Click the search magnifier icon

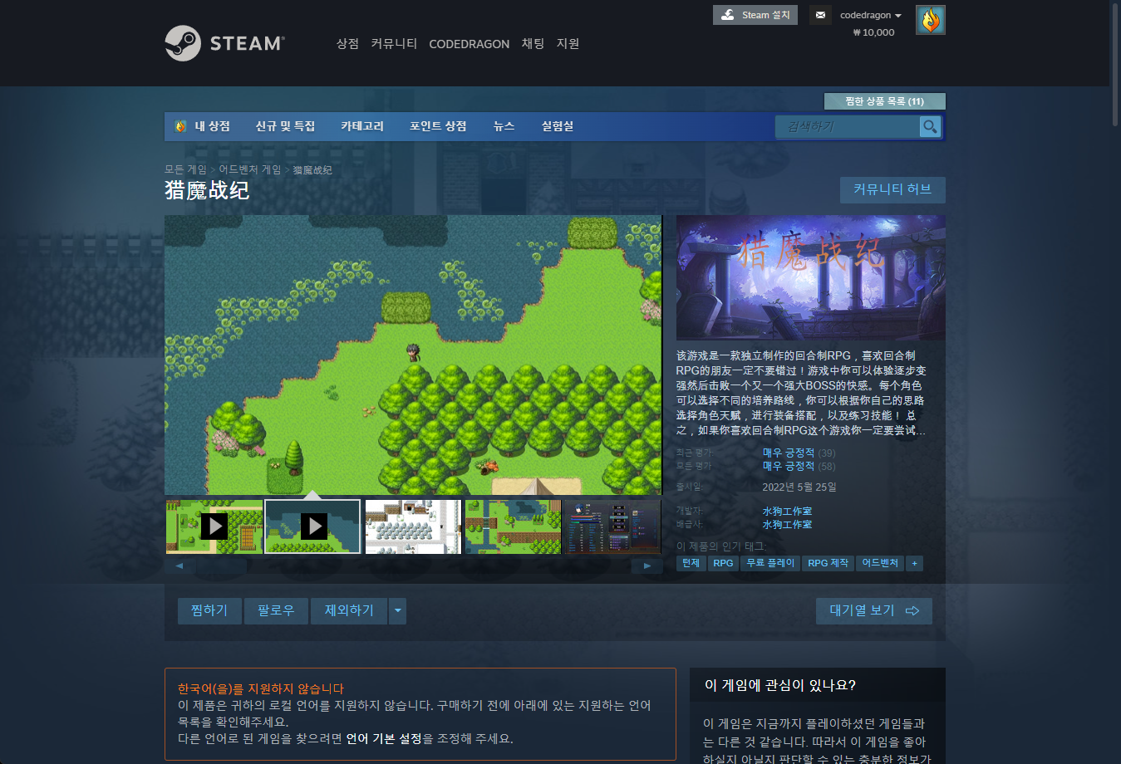(x=930, y=126)
